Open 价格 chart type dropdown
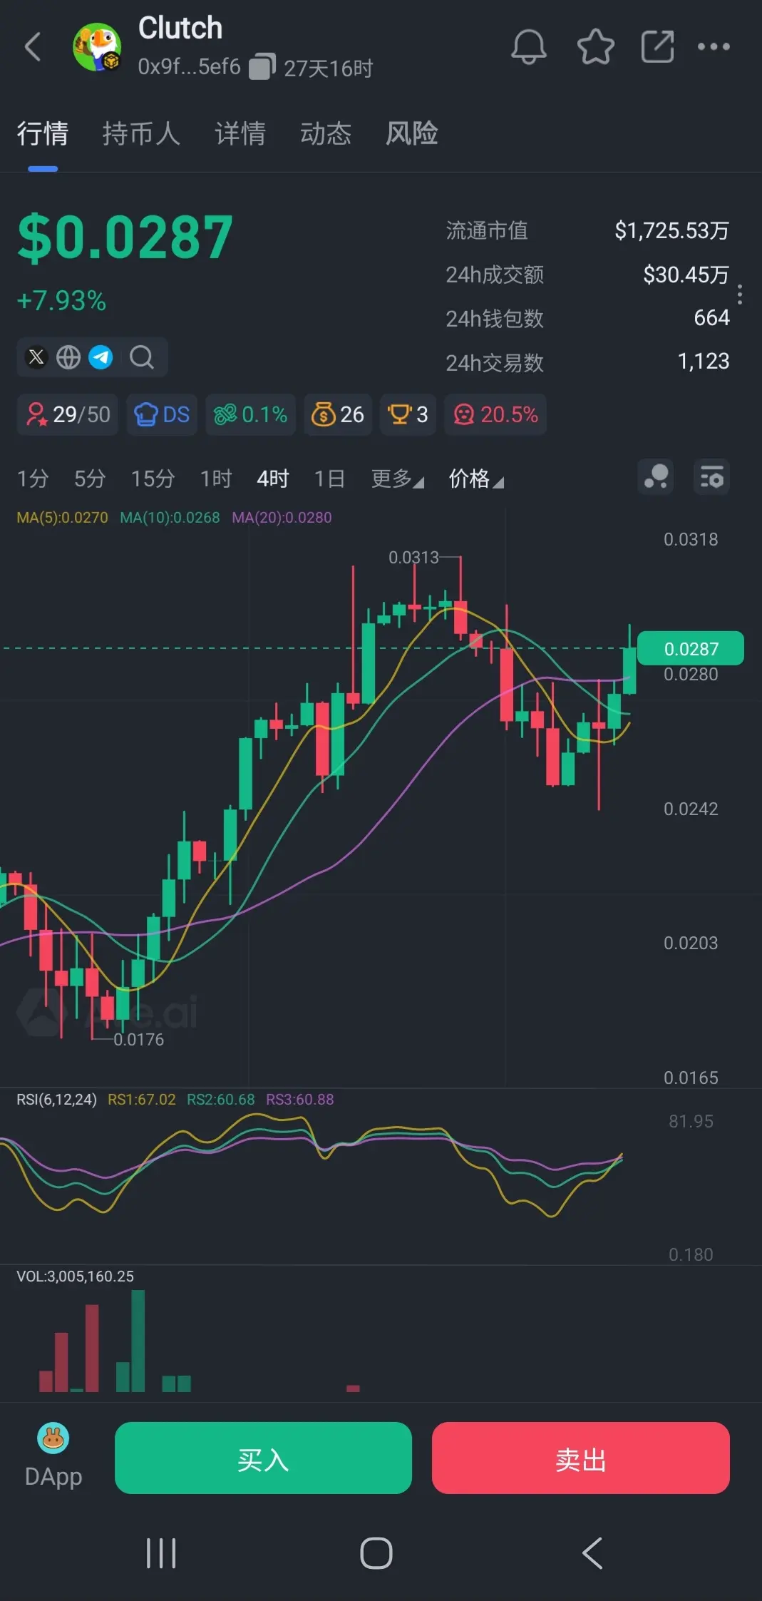The image size is (762, 1601). tap(476, 478)
